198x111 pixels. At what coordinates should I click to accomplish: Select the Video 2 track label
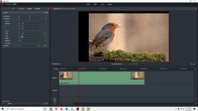(x=55, y=90)
